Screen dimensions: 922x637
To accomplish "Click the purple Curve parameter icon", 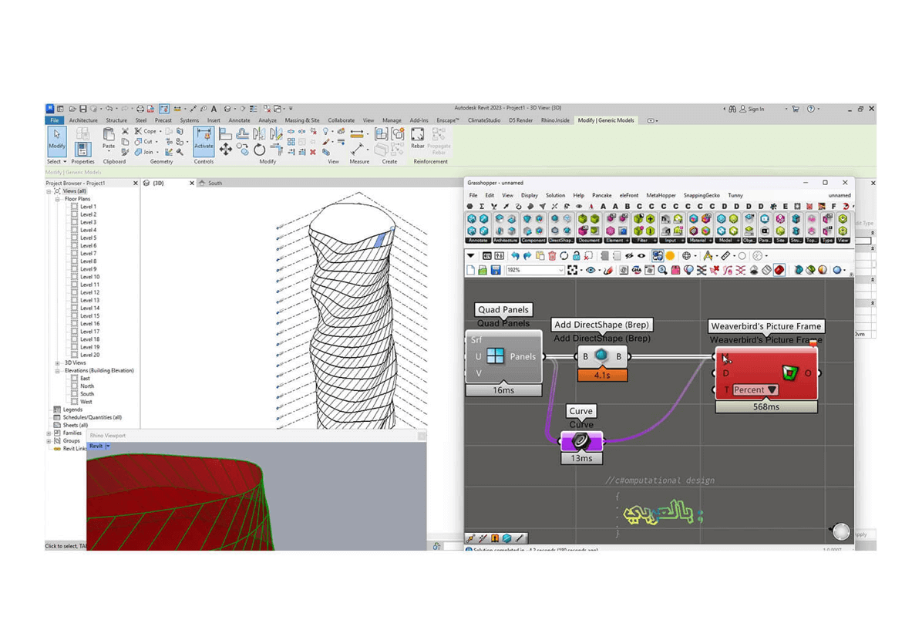I will click(580, 441).
